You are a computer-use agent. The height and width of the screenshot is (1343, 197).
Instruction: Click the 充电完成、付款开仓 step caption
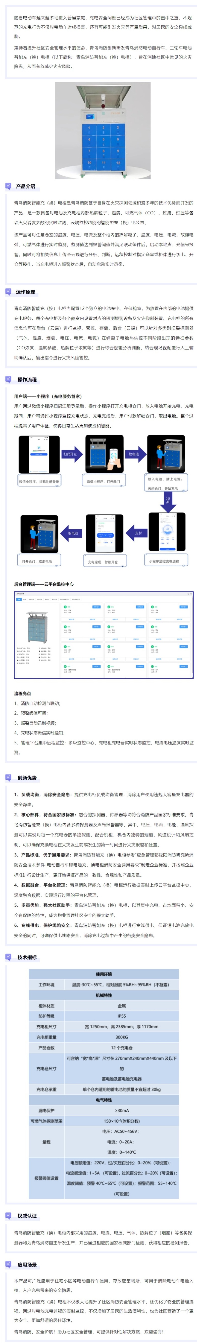coord(103,562)
